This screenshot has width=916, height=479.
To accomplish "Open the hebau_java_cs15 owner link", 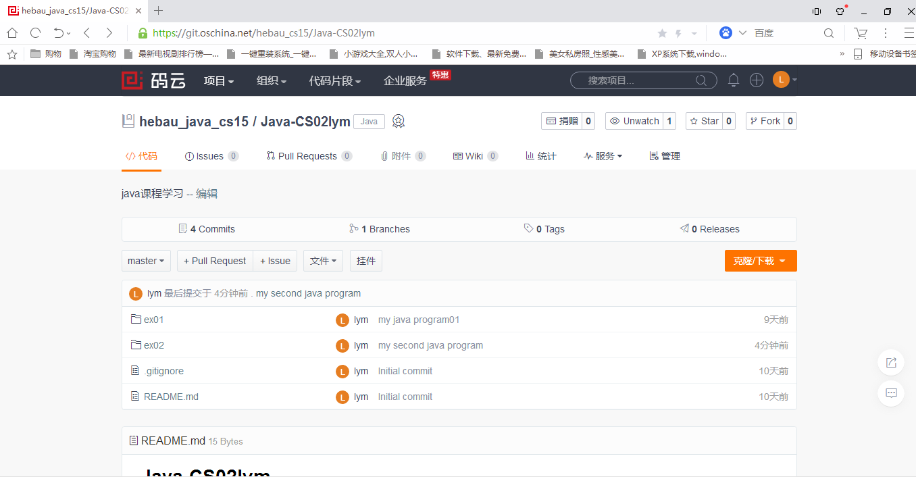I will pyautogui.click(x=194, y=122).
